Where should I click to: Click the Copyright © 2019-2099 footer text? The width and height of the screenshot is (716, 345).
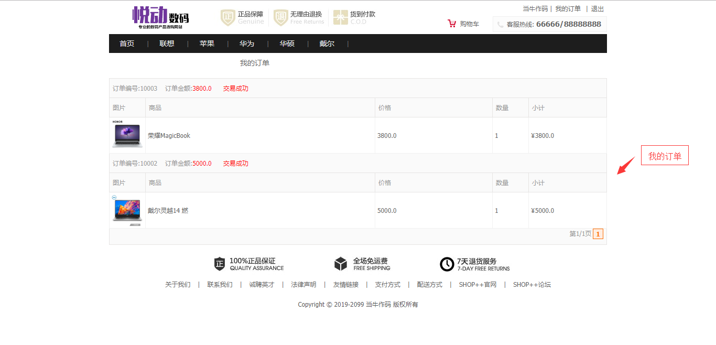pos(358,304)
